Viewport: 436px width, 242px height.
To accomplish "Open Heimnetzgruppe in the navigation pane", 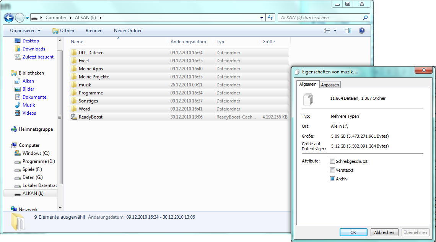I will (x=36, y=129).
